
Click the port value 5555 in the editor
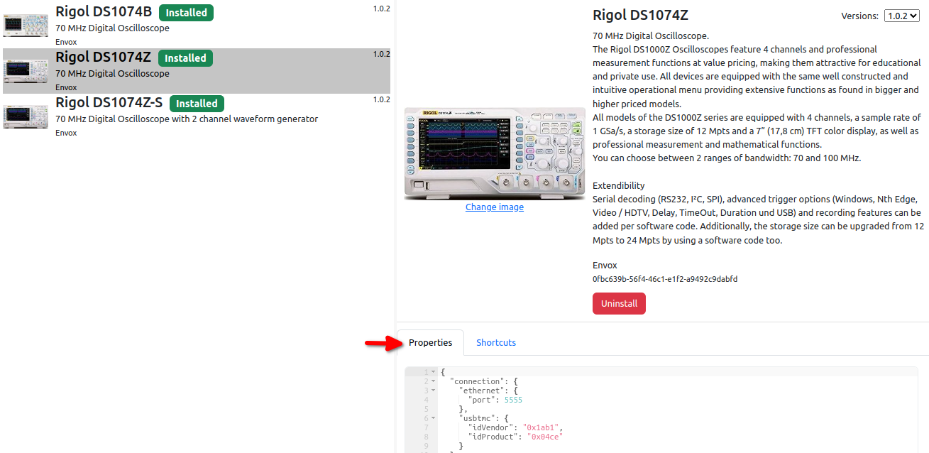click(513, 400)
